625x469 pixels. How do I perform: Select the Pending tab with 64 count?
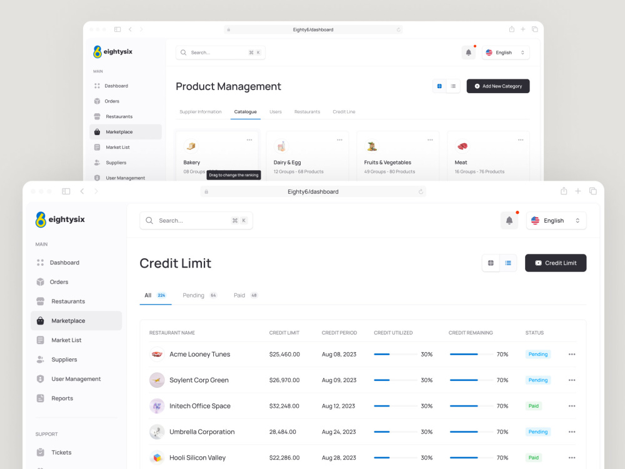coord(200,296)
